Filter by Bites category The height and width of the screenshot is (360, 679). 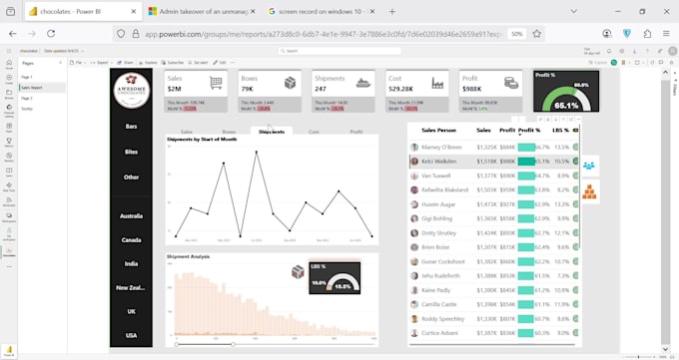coord(131,152)
